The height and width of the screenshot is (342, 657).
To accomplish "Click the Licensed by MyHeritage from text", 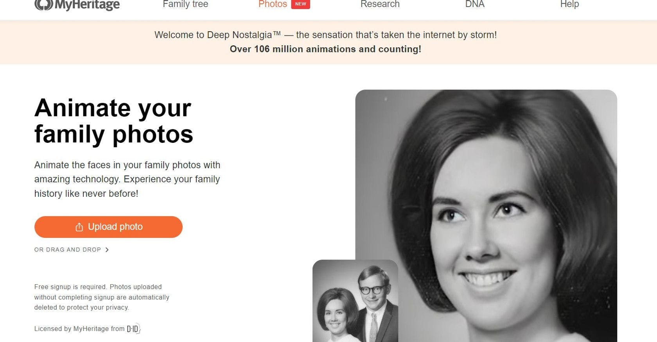I will coord(79,329).
